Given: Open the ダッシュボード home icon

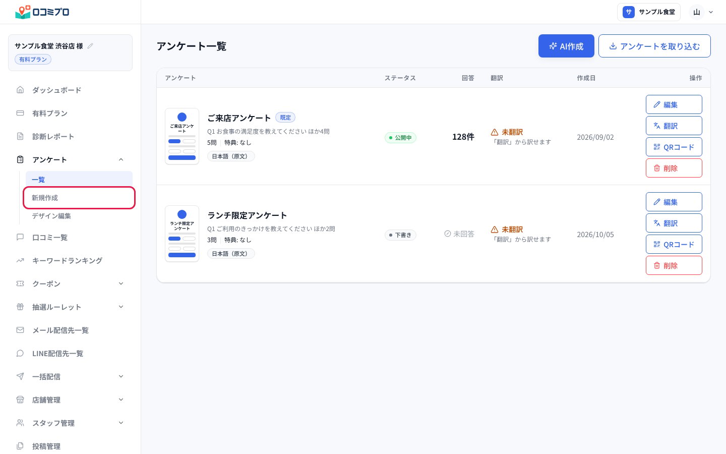Looking at the screenshot, I should coord(20,90).
